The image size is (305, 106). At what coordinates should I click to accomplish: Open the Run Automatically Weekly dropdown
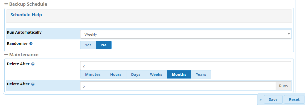pyautogui.click(x=185, y=34)
